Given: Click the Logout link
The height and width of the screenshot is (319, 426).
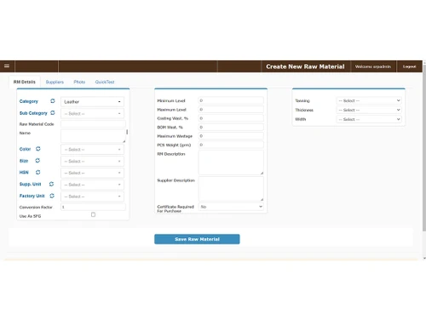Looking at the screenshot, I should (409, 66).
